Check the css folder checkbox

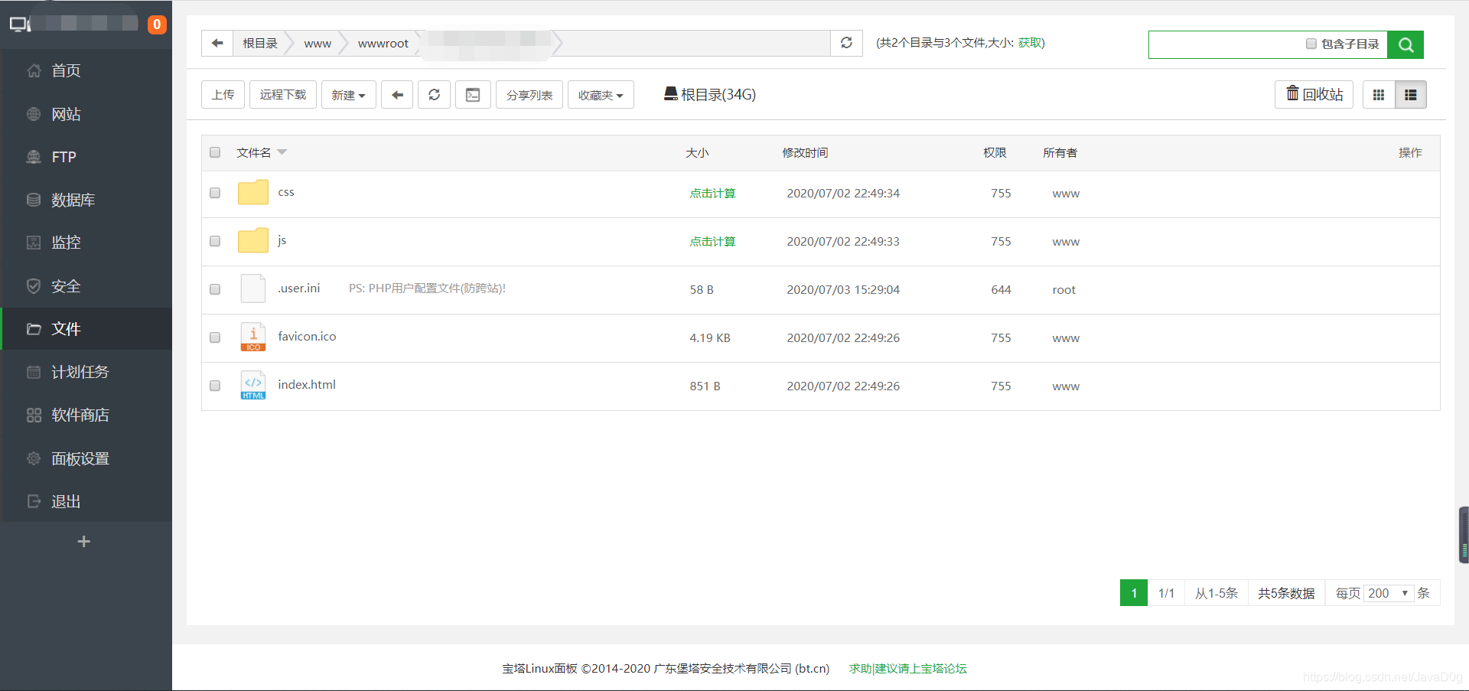(x=215, y=193)
